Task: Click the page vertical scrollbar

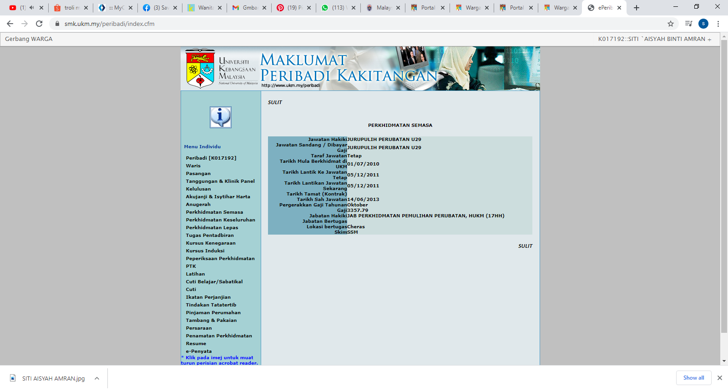Action: 724,182
